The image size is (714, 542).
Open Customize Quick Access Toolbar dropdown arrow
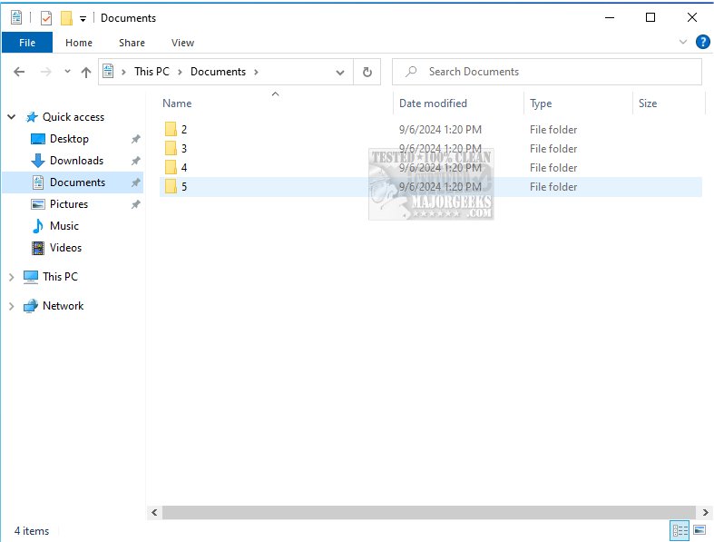click(83, 19)
